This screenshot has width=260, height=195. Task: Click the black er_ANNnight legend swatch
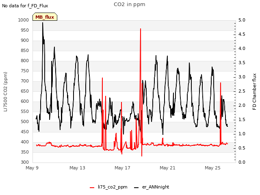[x=136, y=188]
